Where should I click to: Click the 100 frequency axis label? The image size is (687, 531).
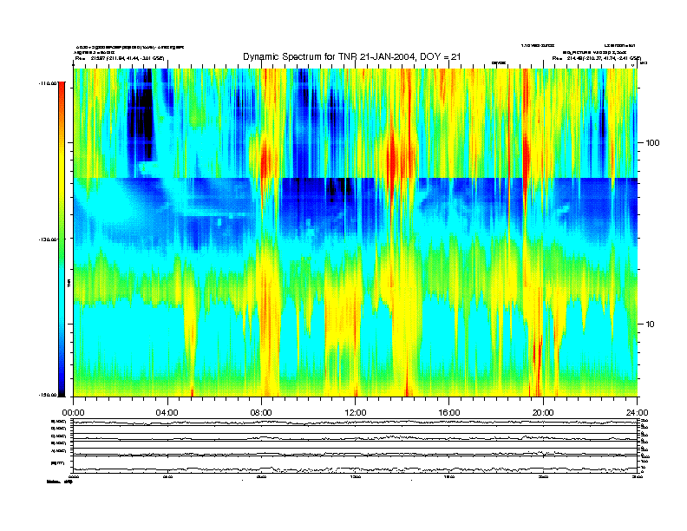tap(652, 143)
